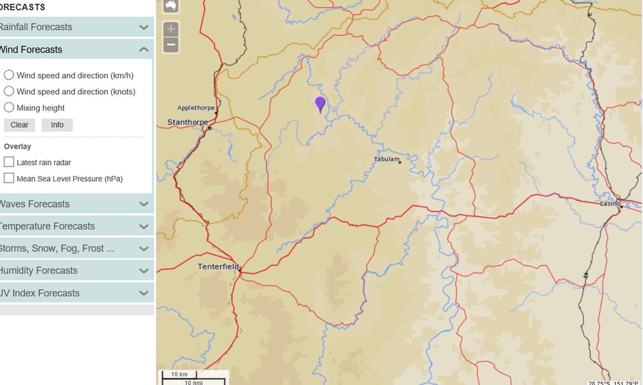The width and height of the screenshot is (643, 385).
Task: Click the Australia map reset icon
Action: (171, 6)
